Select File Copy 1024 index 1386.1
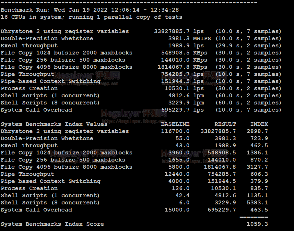 coord(257,152)
